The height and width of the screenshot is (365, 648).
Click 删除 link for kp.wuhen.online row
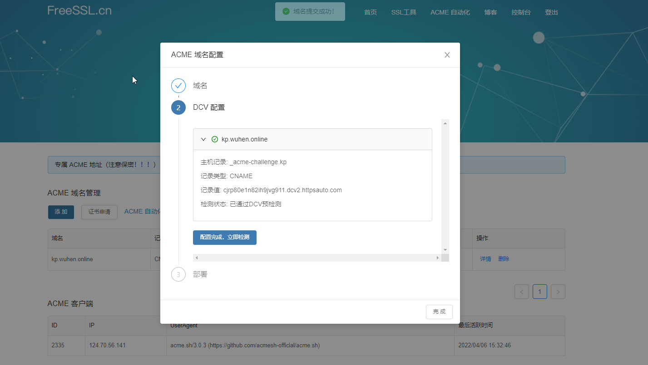(503, 259)
